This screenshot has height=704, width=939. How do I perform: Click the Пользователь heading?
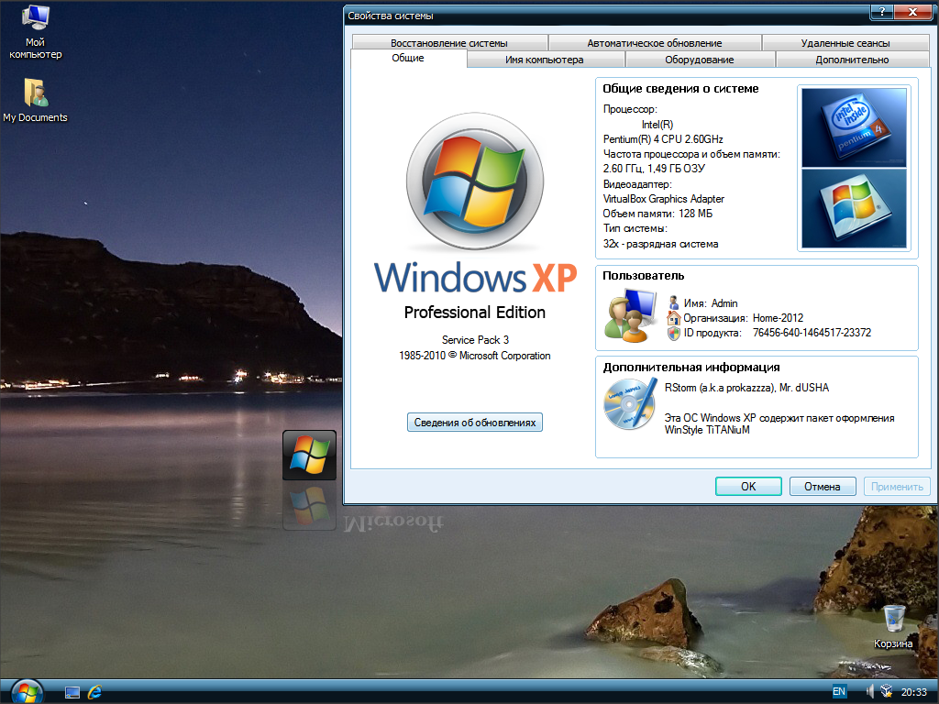[x=643, y=276]
